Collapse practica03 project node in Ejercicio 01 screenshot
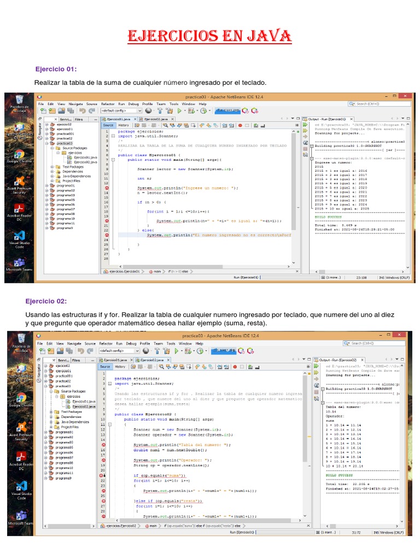420x560 pixels. [46, 143]
